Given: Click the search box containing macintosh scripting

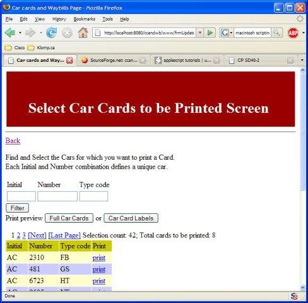Looking at the screenshot, I should click(252, 33).
